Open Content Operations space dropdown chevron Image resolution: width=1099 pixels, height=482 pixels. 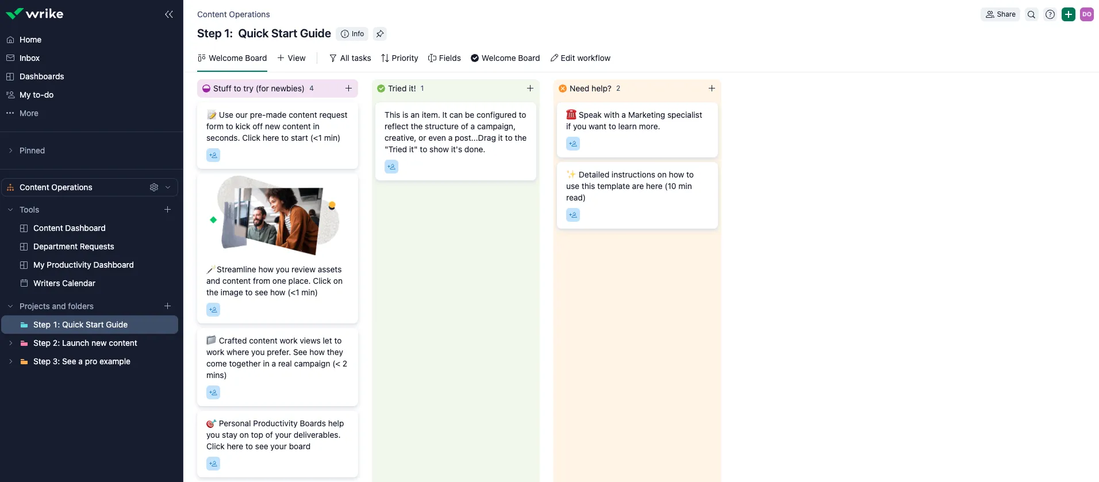(x=168, y=187)
